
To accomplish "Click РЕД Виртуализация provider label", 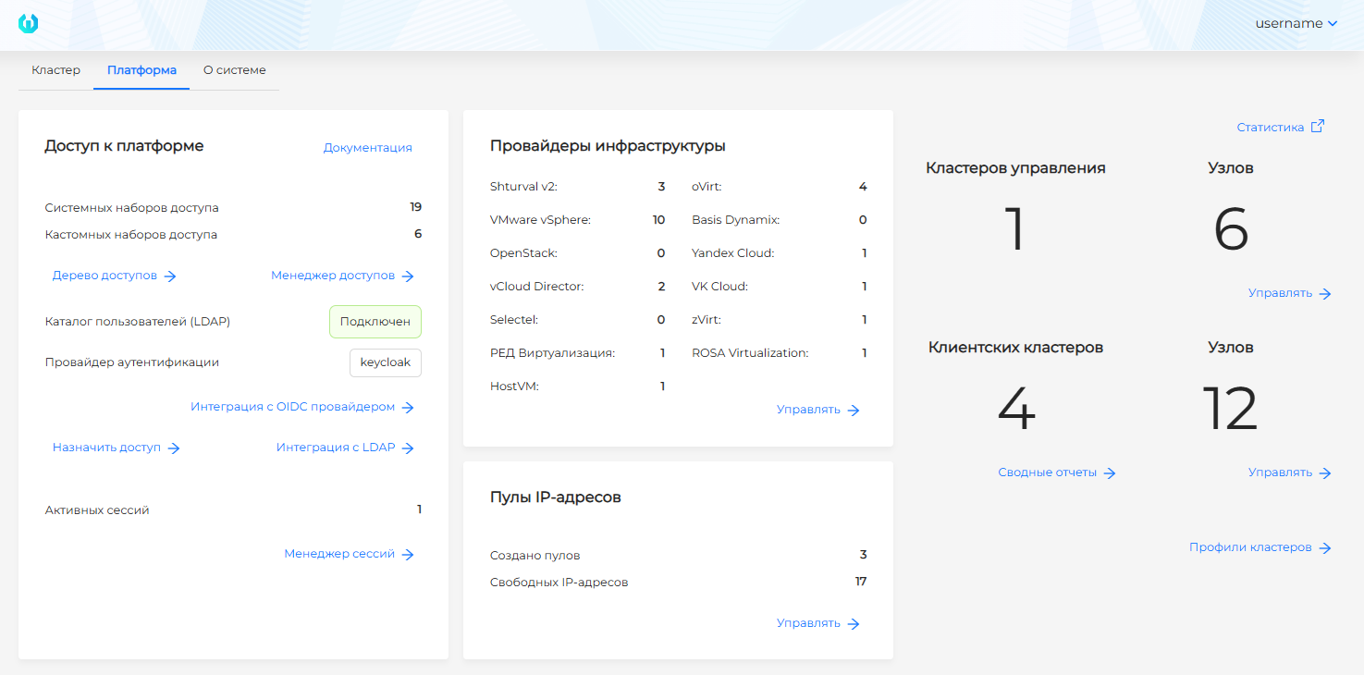I will click(552, 353).
